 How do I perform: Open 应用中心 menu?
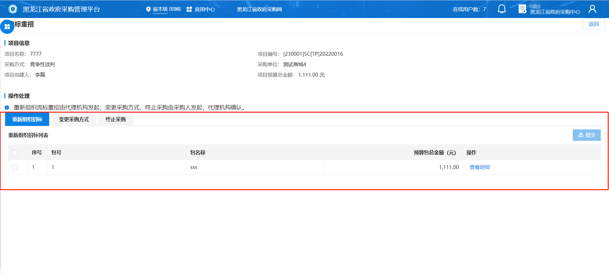[205, 9]
